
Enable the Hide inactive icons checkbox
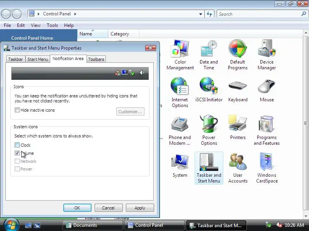click(17, 110)
